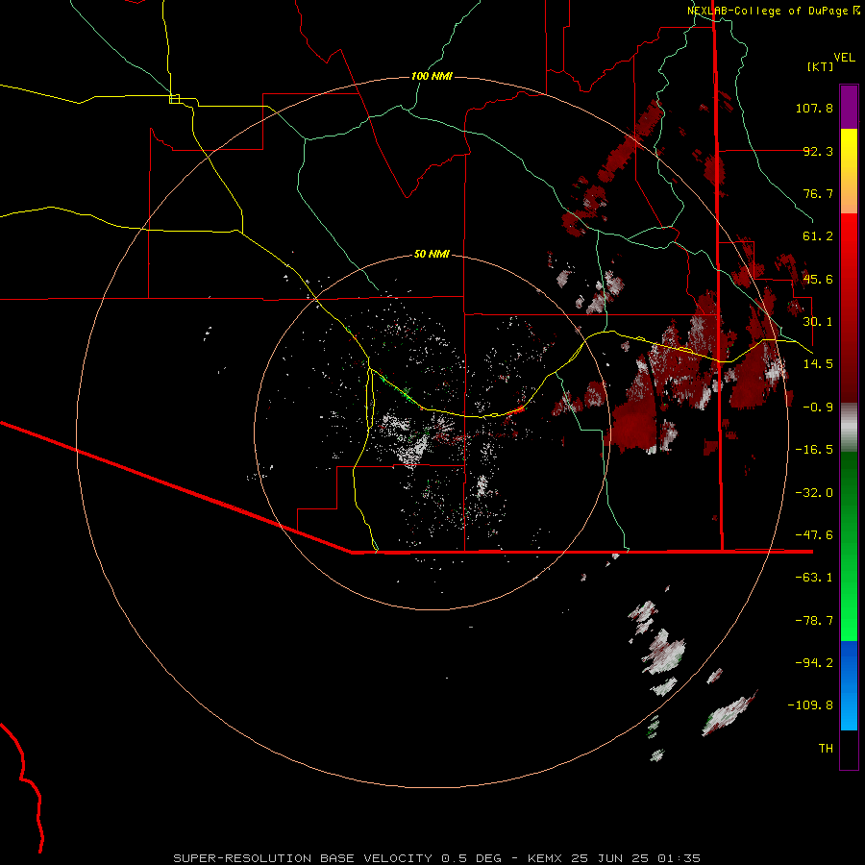
Task: Click the 76.7 velocity scale value
Action: 818,193
